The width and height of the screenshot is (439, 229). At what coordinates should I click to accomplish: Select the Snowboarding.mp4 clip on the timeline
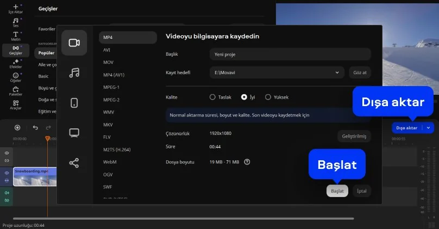[x=35, y=177]
